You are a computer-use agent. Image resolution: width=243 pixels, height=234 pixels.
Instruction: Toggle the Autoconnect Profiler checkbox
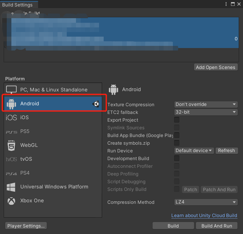point(177,166)
